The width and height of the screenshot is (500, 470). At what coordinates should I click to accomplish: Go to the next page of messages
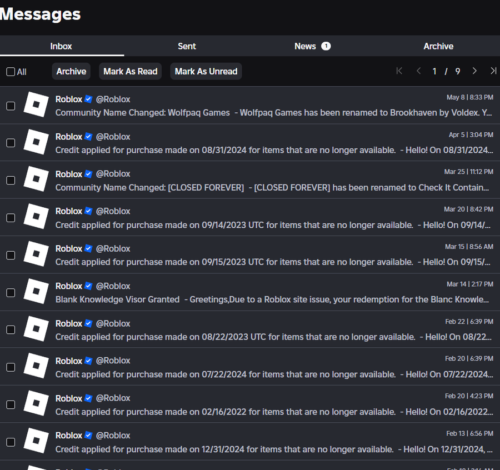(x=474, y=71)
